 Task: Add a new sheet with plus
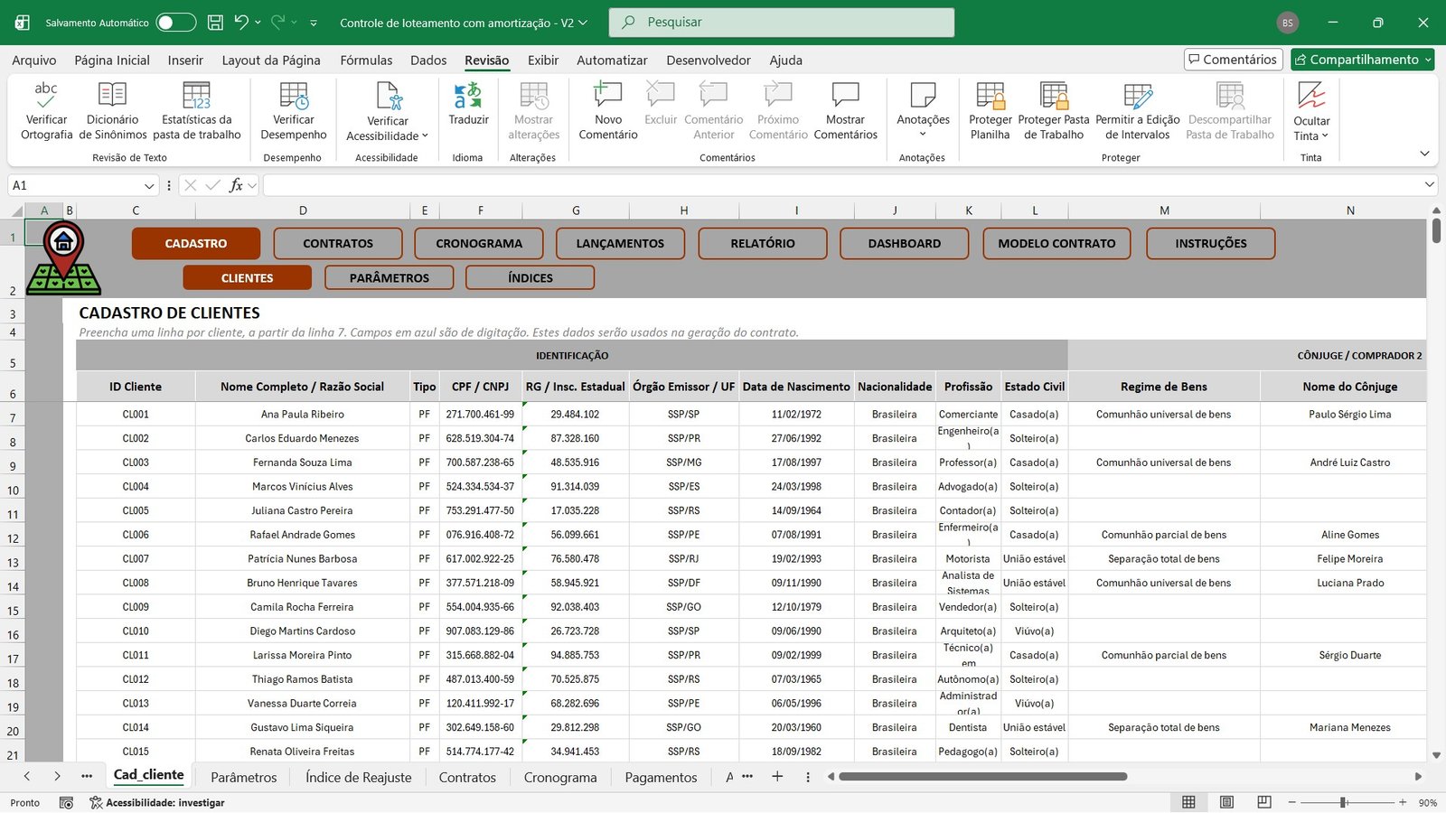(x=777, y=776)
